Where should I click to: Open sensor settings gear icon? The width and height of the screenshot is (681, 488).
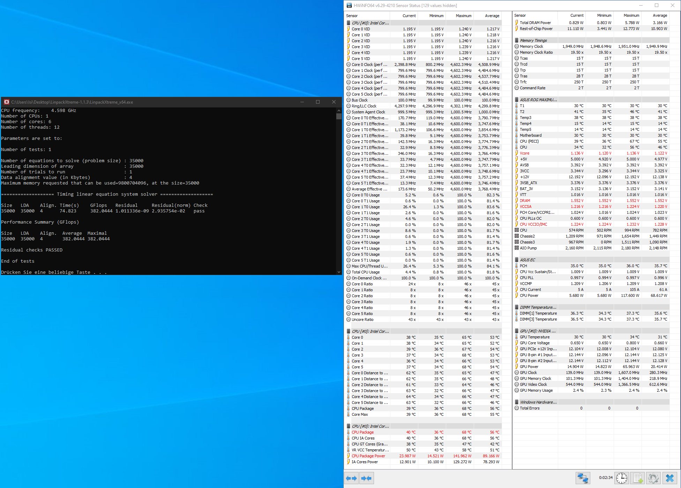pyautogui.click(x=653, y=478)
